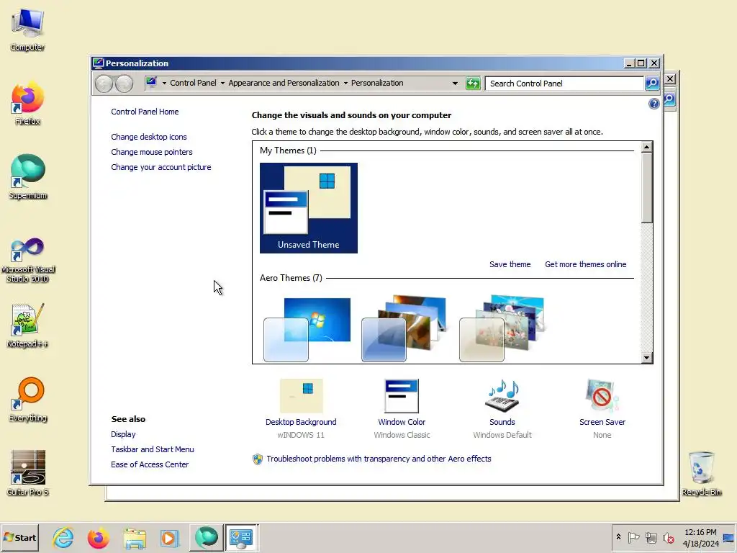Click themes list scroll up arrow
The height and width of the screenshot is (553, 737).
(x=647, y=147)
